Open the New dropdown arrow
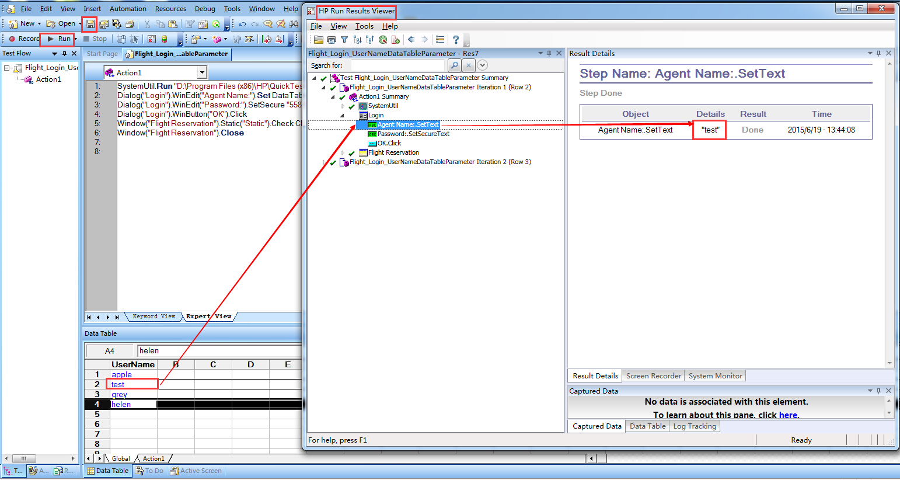900x480 pixels. click(x=40, y=24)
